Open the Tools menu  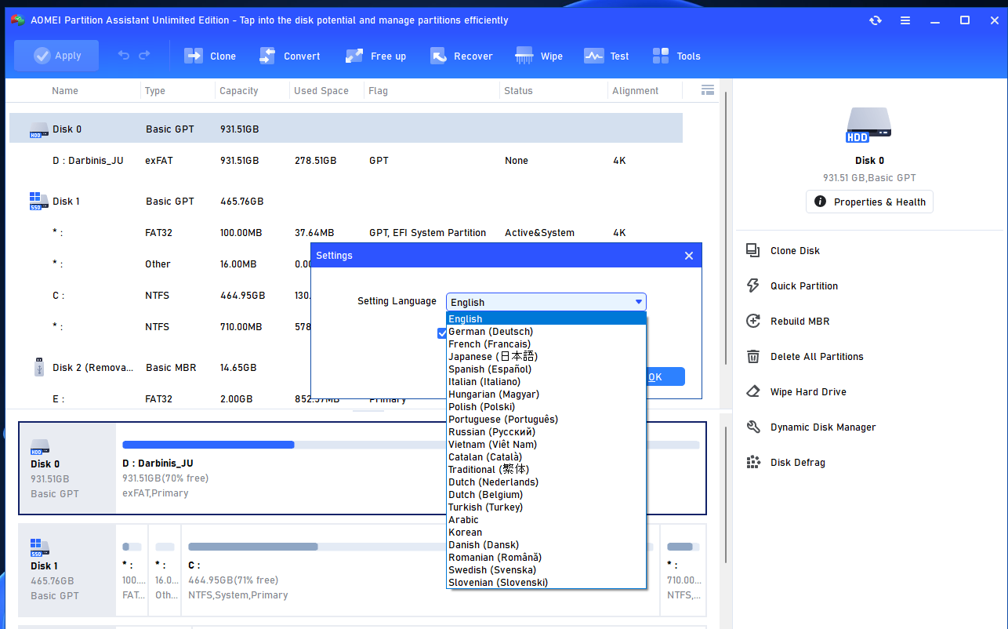pyautogui.click(x=676, y=56)
